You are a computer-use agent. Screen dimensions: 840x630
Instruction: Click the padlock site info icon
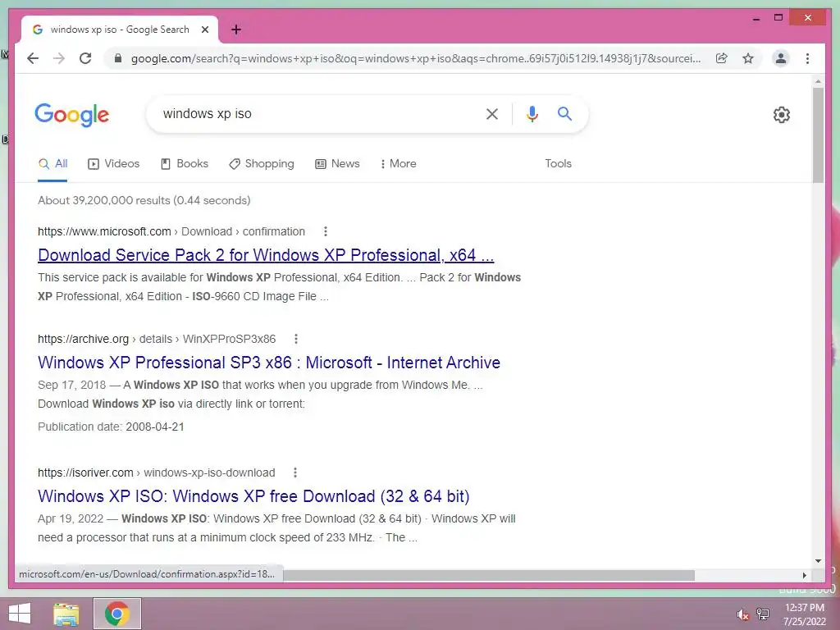(x=118, y=58)
